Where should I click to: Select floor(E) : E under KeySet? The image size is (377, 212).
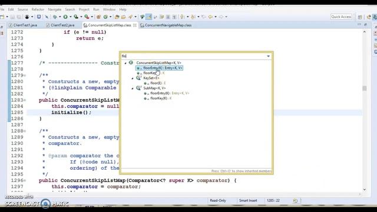pyautogui.click(x=154, y=83)
